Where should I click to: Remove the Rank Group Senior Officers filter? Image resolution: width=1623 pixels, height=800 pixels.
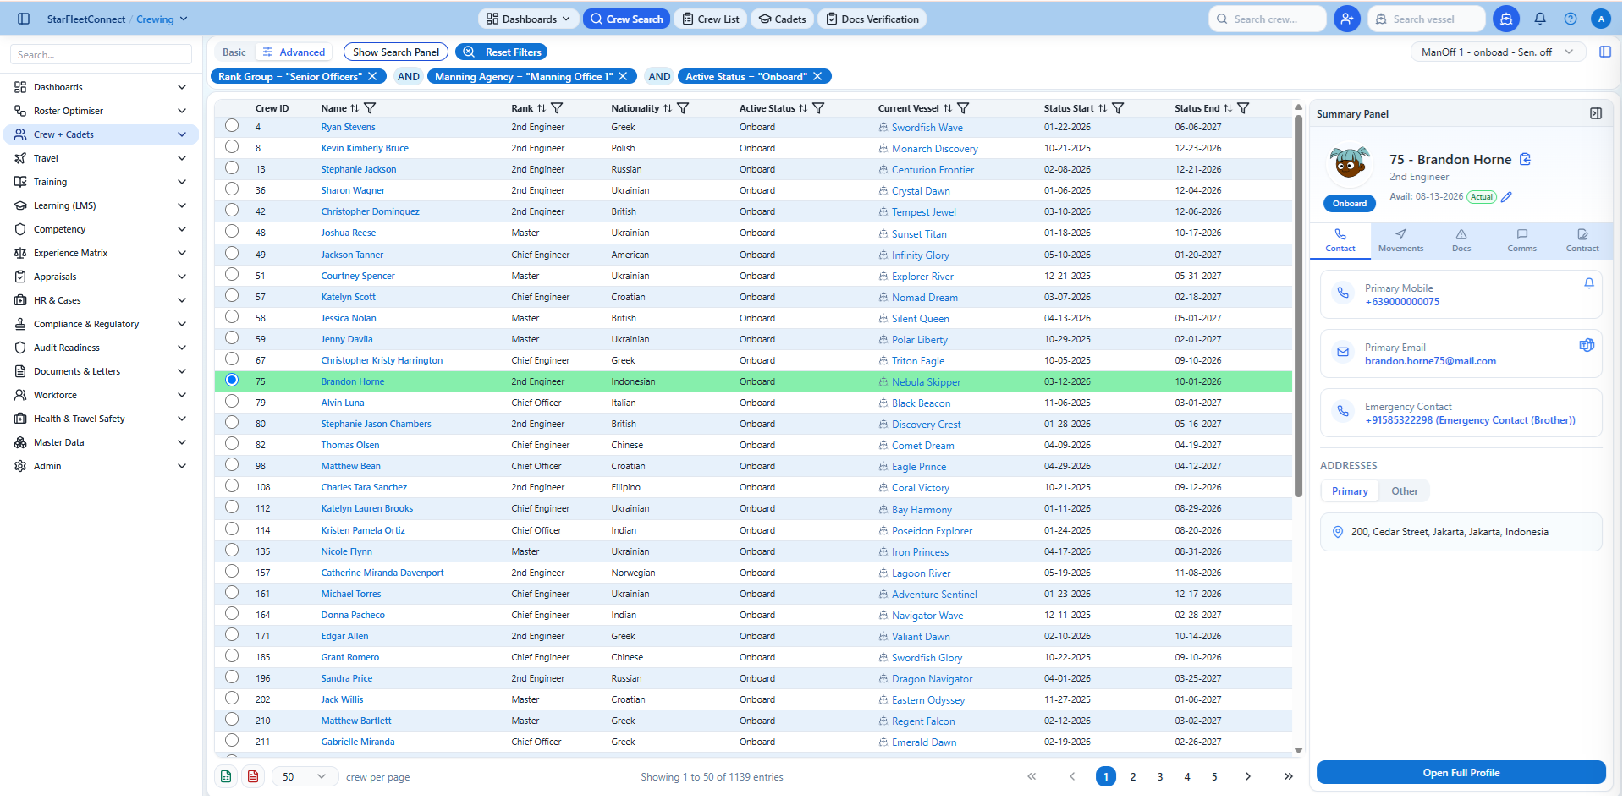pyautogui.click(x=372, y=76)
